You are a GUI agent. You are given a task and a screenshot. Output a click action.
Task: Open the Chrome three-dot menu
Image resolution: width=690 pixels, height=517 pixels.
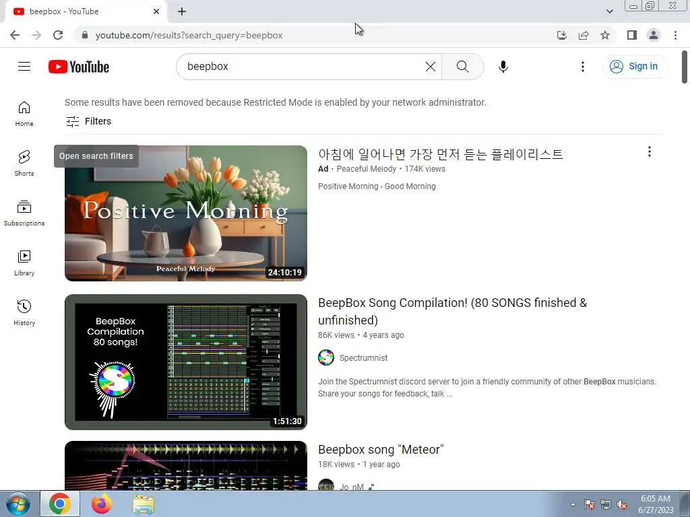tap(675, 35)
